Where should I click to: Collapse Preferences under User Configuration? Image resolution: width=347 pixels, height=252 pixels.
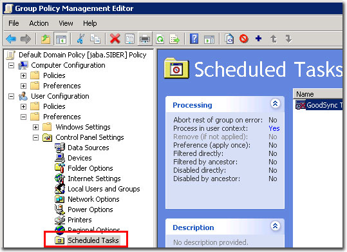[23, 117]
